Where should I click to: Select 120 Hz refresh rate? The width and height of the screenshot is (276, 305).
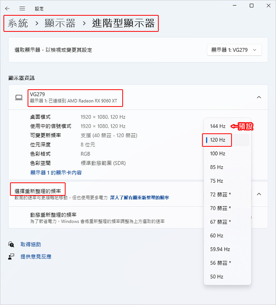pyautogui.click(x=227, y=140)
